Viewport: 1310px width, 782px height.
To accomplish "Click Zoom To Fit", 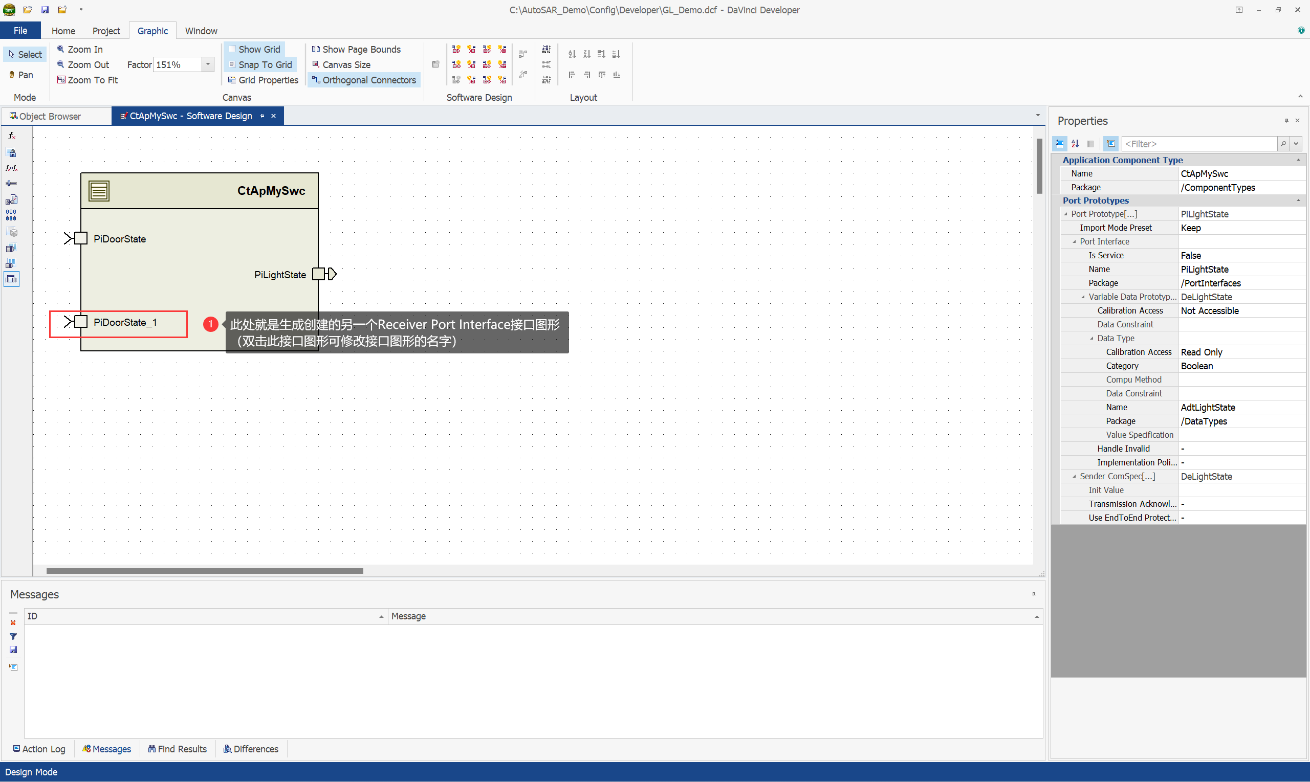I will coord(88,80).
